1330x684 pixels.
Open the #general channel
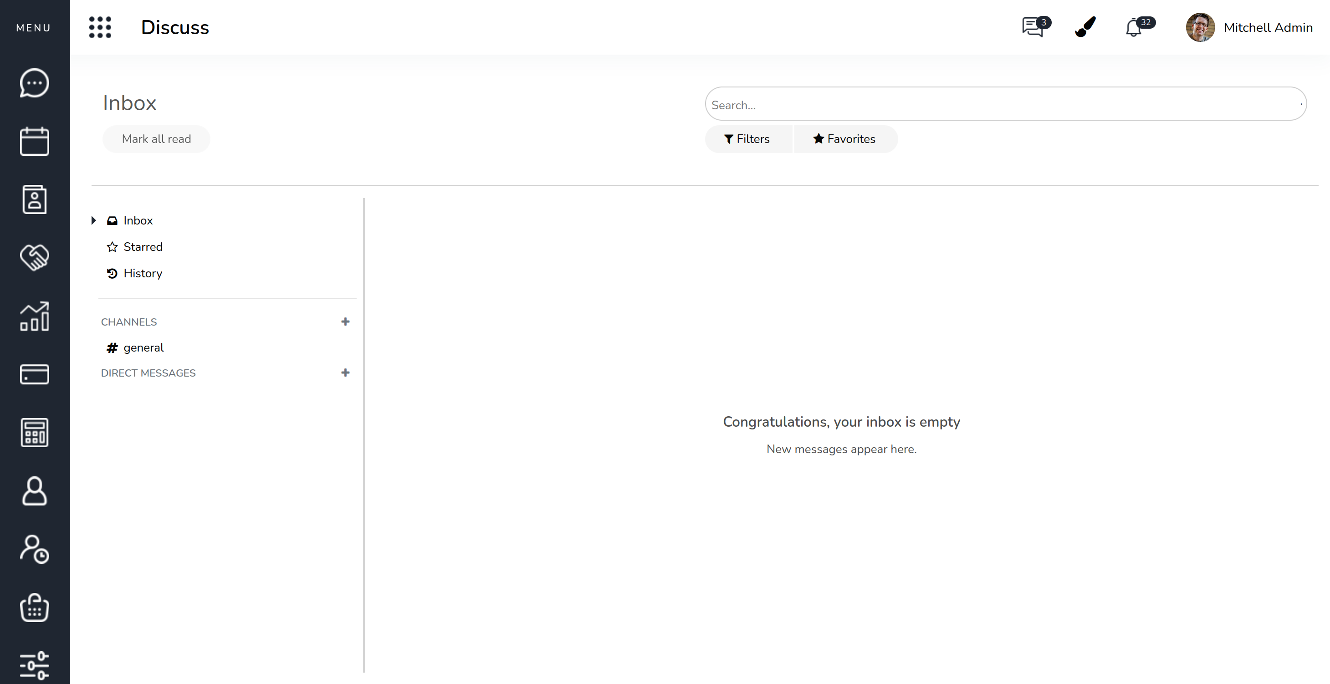(143, 347)
